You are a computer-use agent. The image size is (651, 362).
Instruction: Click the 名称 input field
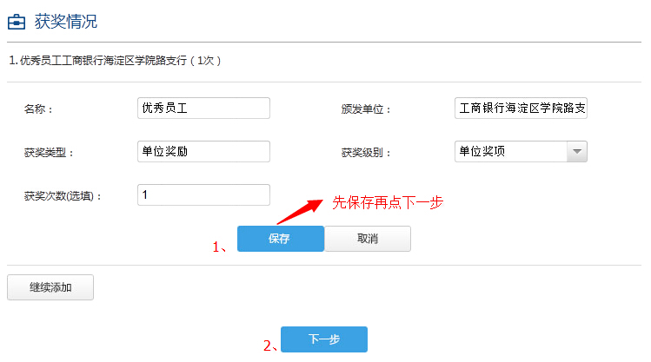pos(203,108)
